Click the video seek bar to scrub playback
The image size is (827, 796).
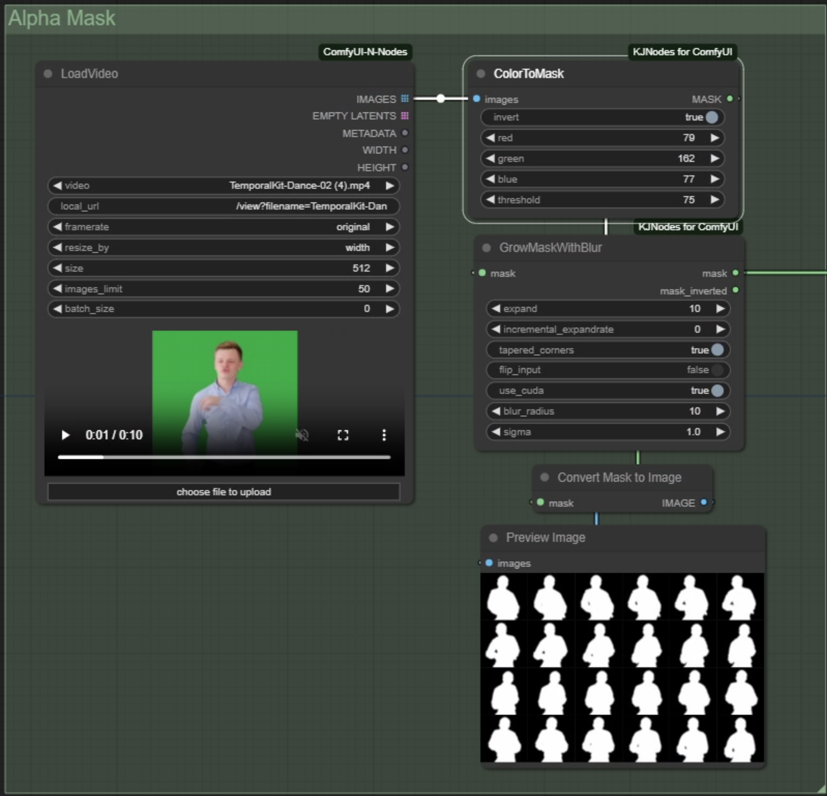[x=224, y=457]
